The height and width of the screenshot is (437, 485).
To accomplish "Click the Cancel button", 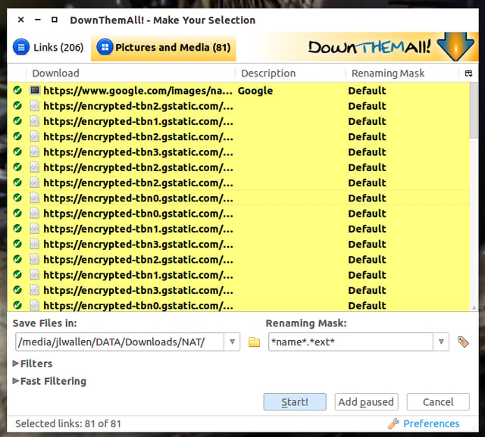I will [x=438, y=401].
